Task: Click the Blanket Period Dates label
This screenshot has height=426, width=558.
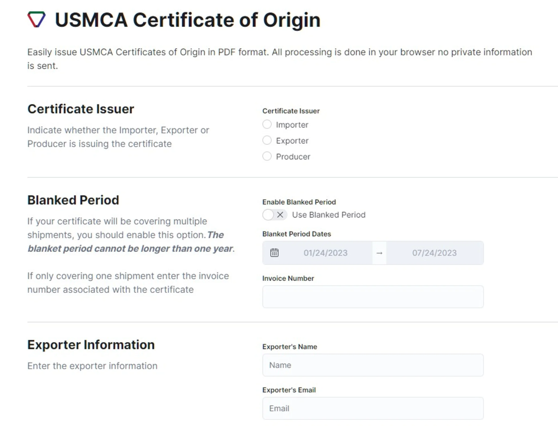Action: (x=296, y=234)
